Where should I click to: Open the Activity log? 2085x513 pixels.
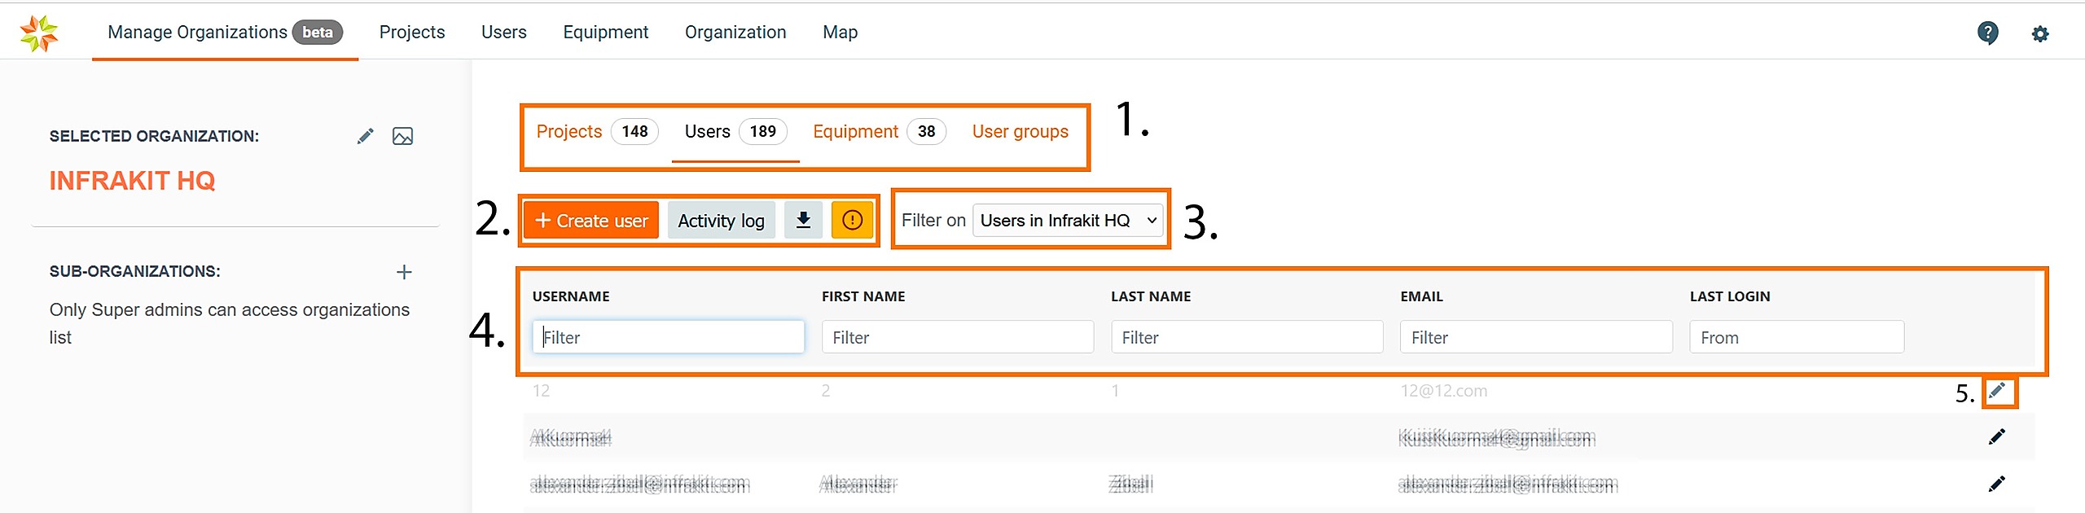[721, 220]
